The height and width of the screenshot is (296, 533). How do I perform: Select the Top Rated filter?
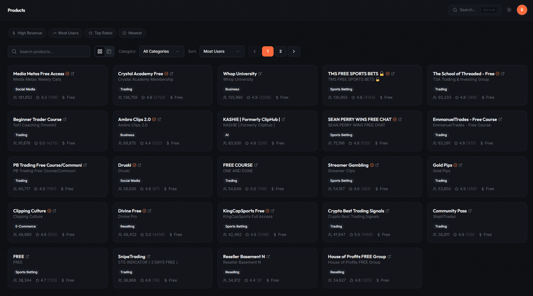pos(100,33)
